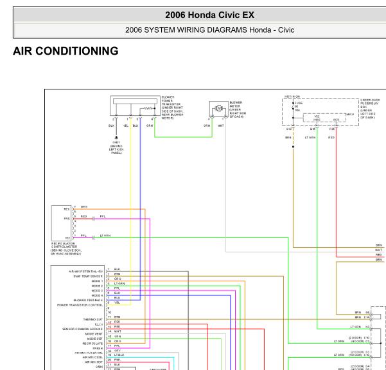Click 'ORG' label at recirculation motor pin 7
Viewport: 386px width, 370px height.
pos(84,207)
